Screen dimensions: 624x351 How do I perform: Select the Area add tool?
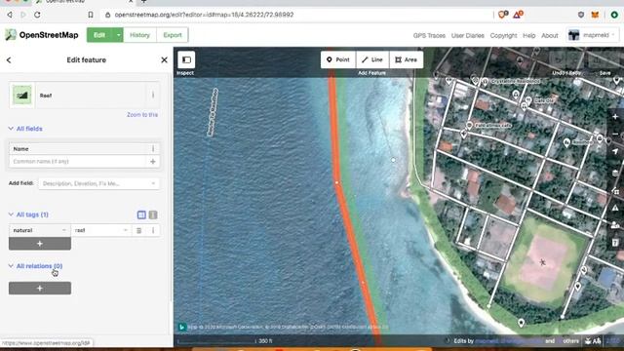(x=406, y=59)
